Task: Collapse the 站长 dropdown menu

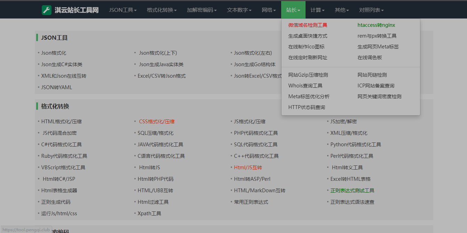Action: (293, 10)
